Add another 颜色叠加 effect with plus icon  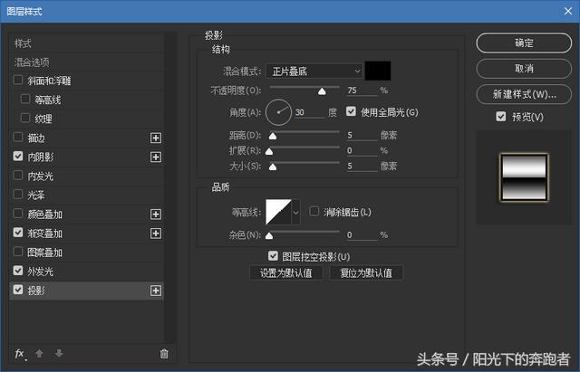156,215
